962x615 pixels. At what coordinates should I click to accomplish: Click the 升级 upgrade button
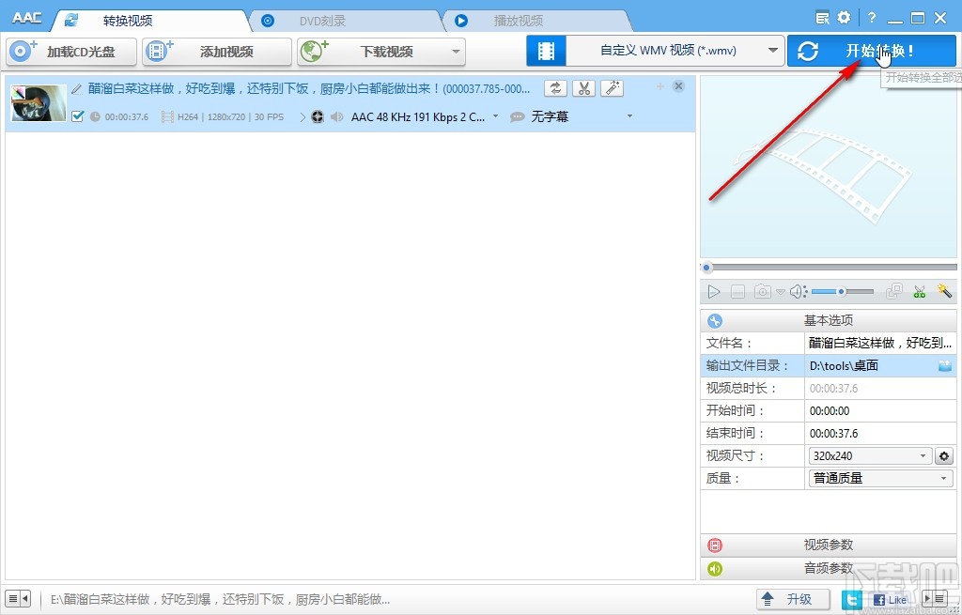pos(792,598)
